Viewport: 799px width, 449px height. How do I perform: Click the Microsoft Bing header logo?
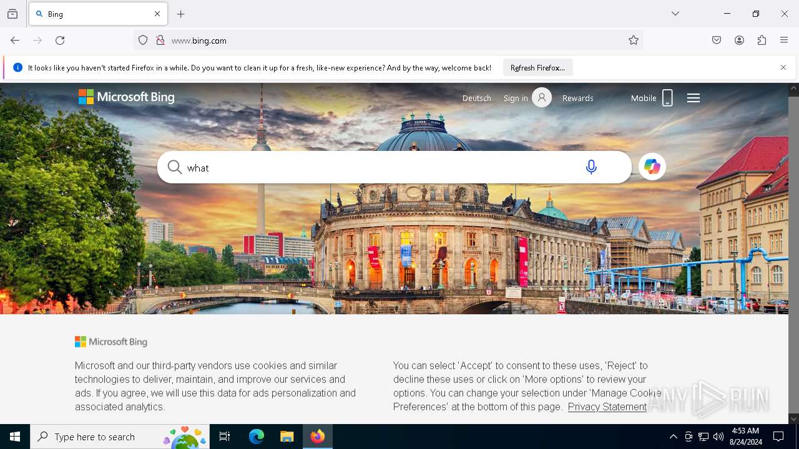pyautogui.click(x=127, y=97)
